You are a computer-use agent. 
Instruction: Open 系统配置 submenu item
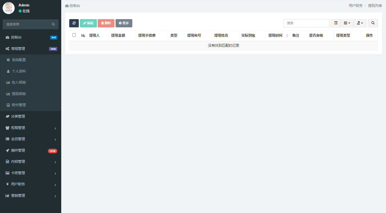(31, 60)
